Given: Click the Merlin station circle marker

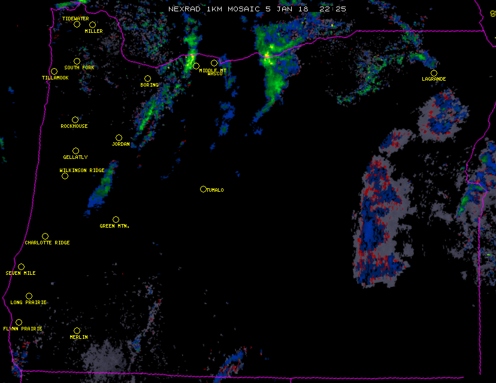Looking at the screenshot, I should [x=77, y=330].
